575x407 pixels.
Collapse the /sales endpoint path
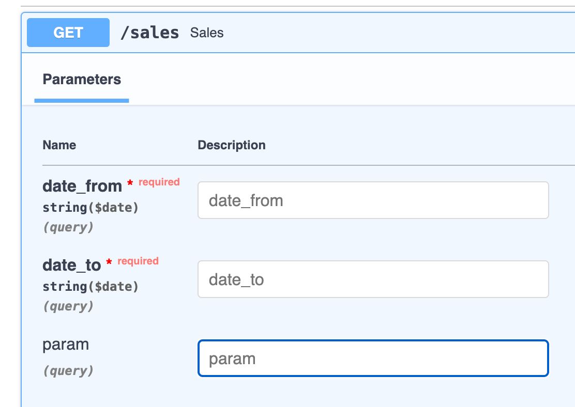pyautogui.click(x=149, y=33)
